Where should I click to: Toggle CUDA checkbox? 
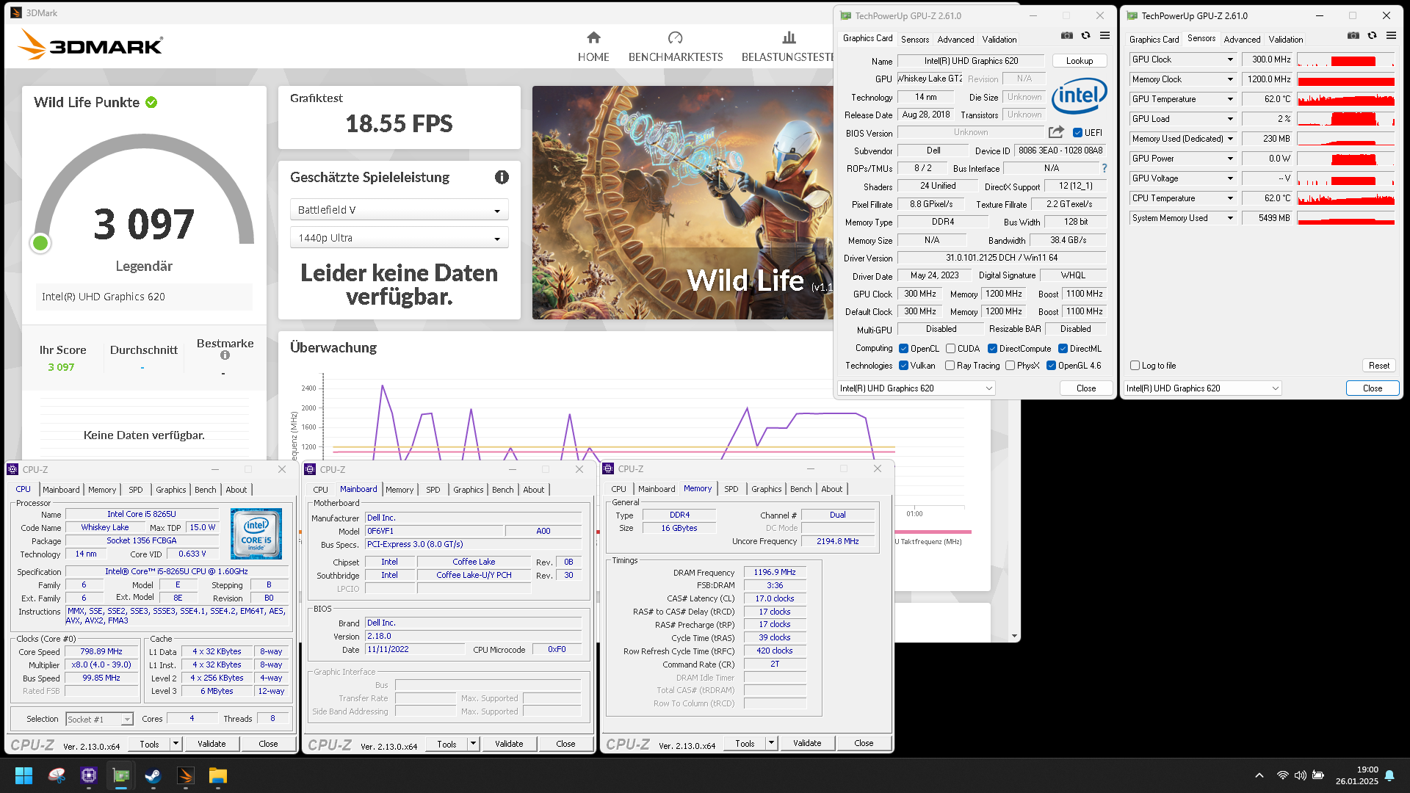coord(951,349)
